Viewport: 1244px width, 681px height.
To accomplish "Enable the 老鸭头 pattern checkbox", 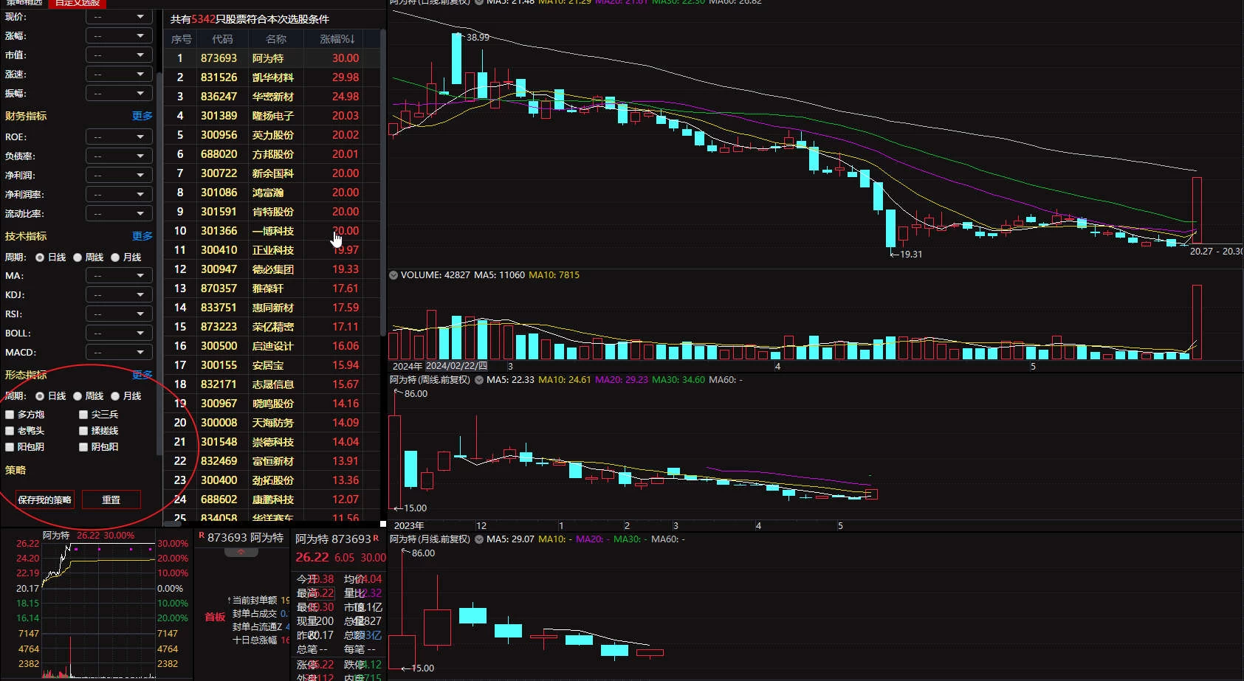I will (x=10, y=431).
